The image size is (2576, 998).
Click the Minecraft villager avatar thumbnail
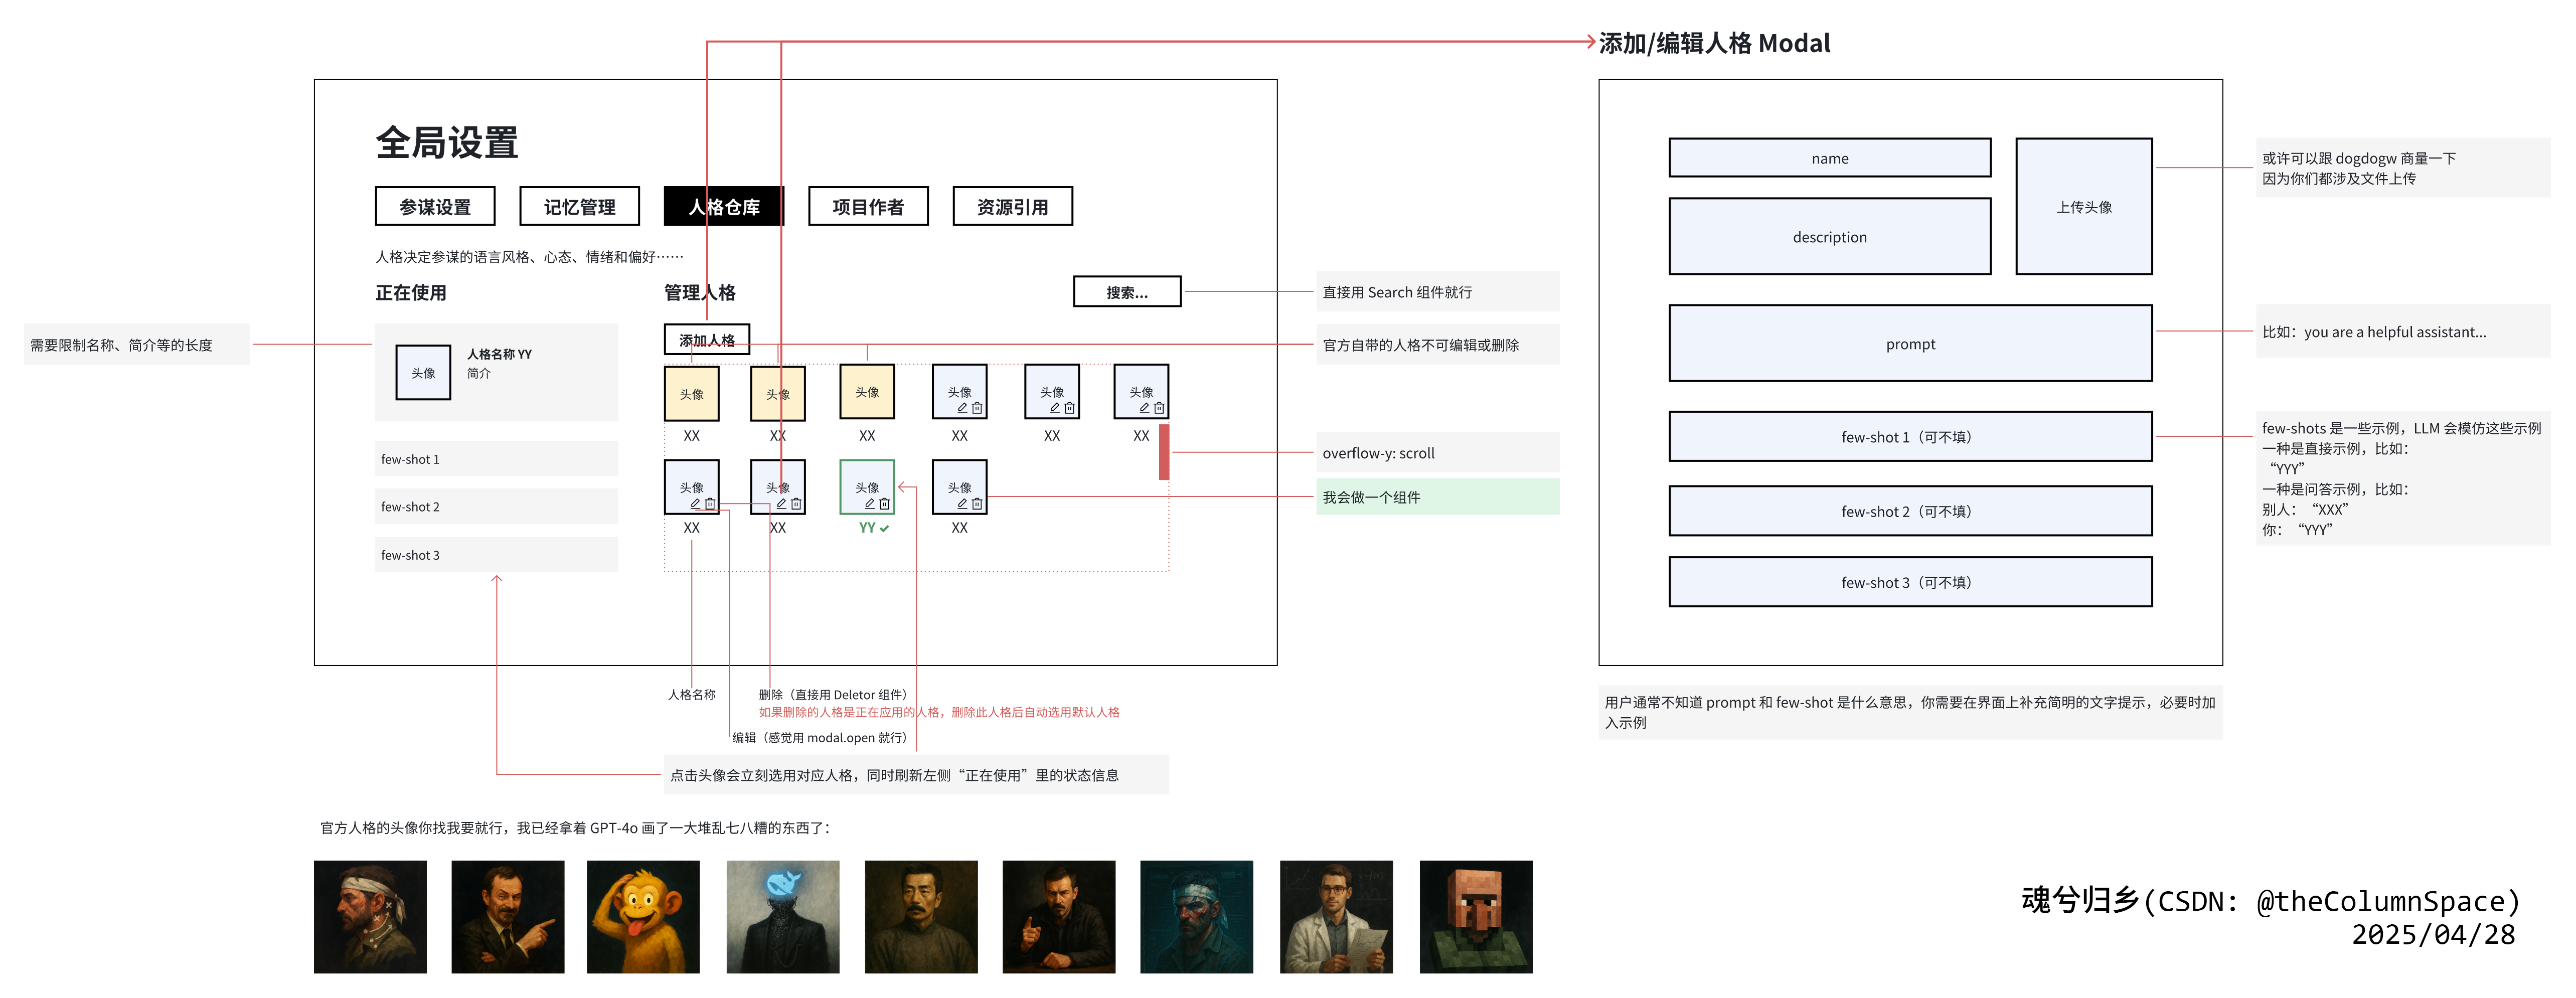[x=1476, y=917]
